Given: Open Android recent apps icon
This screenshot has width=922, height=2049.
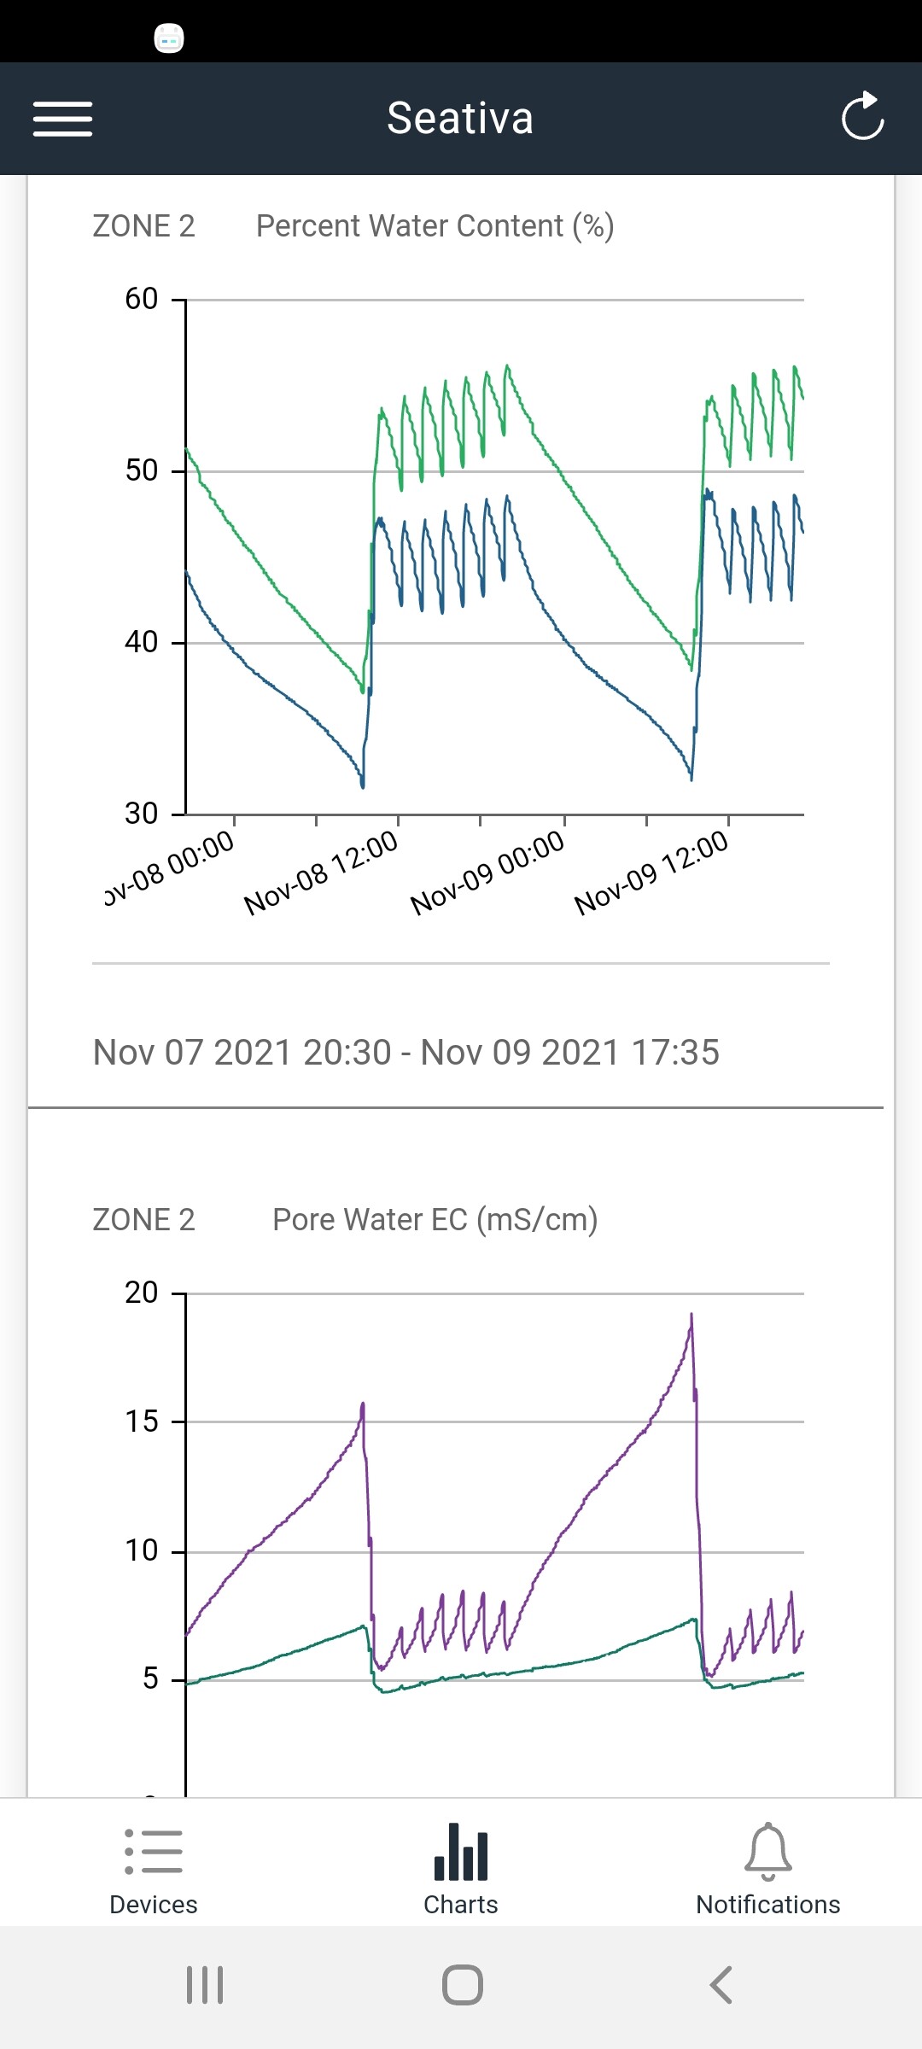Looking at the screenshot, I should point(205,1985).
